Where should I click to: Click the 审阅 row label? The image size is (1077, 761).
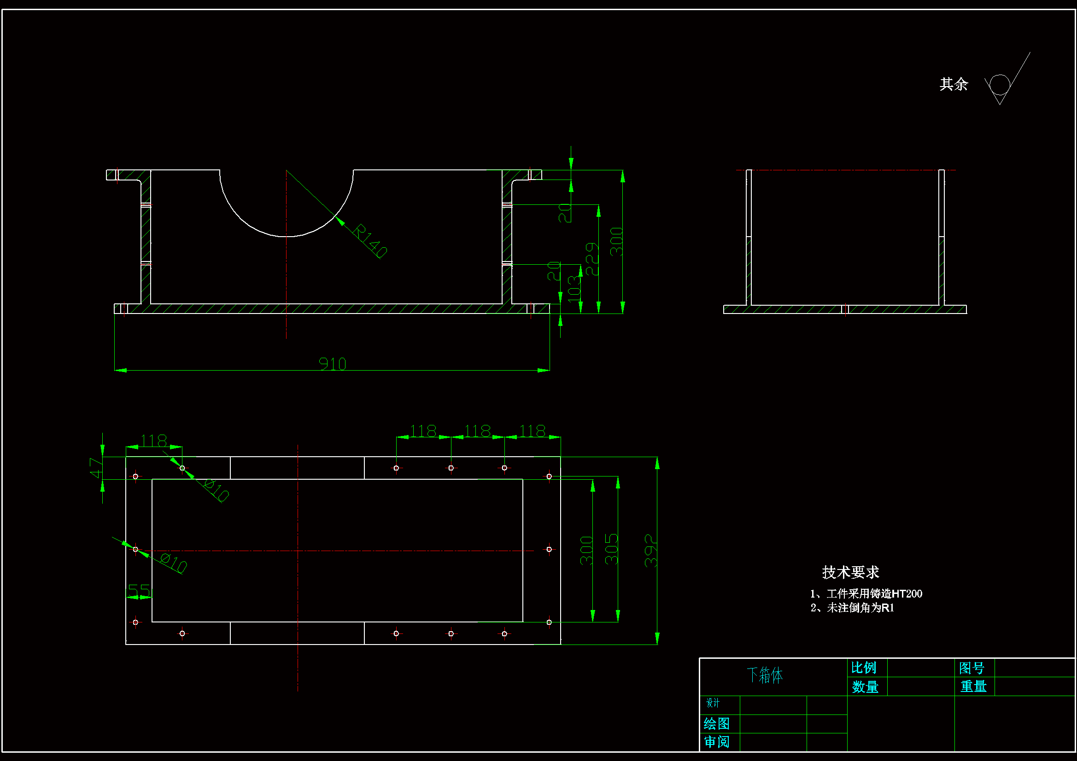click(x=716, y=742)
